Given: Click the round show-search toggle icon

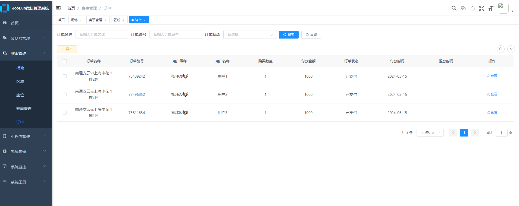Looking at the screenshot, I should 501,49.
